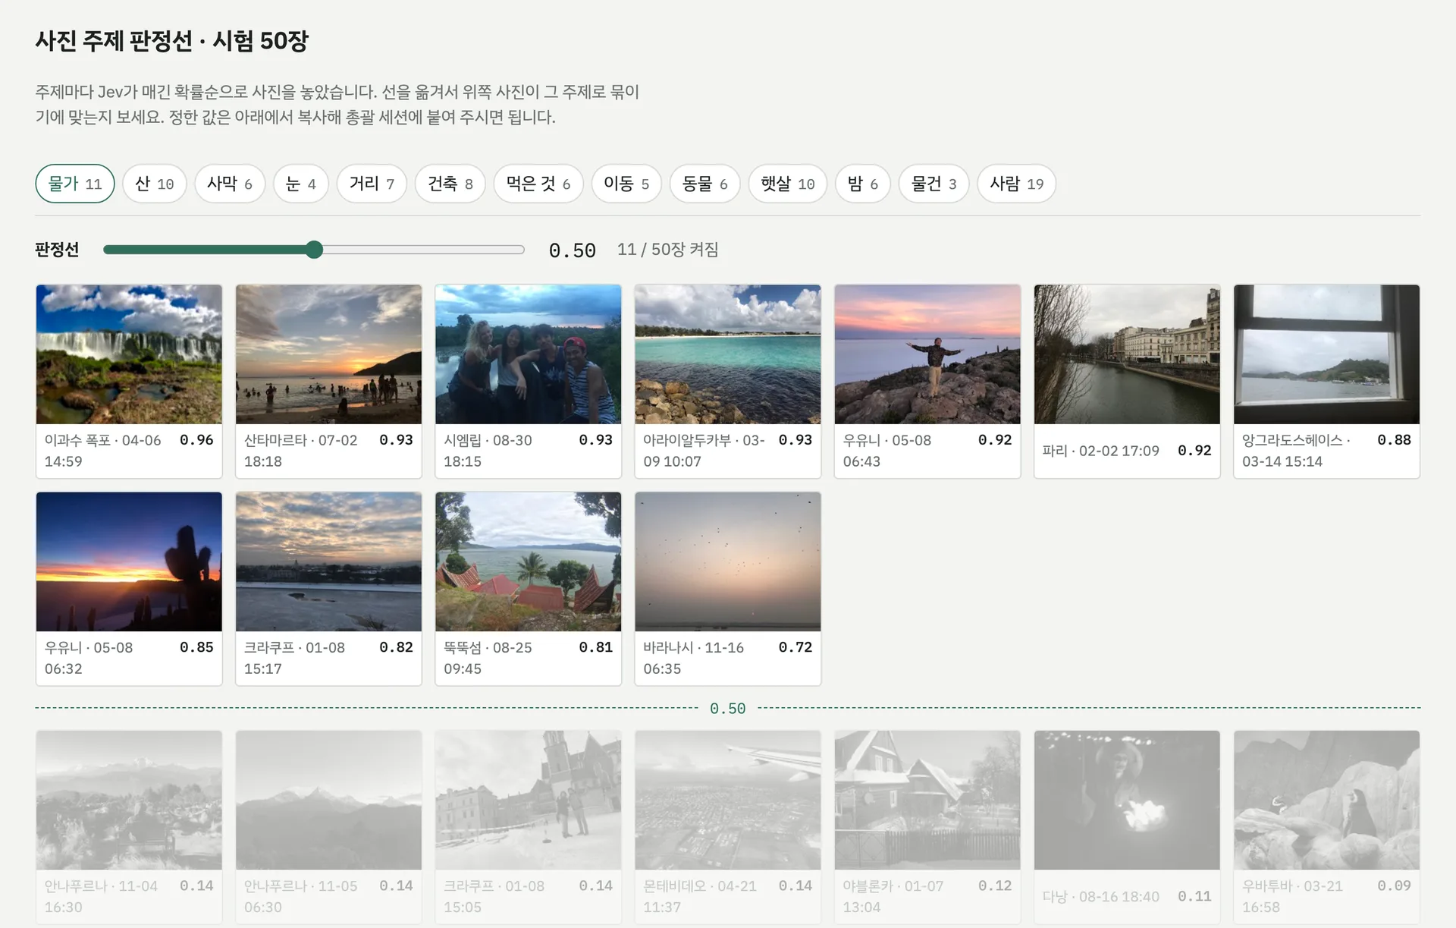Click the 사진 주제 판정선 page heading
The height and width of the screenshot is (928, 1456).
pyautogui.click(x=172, y=40)
